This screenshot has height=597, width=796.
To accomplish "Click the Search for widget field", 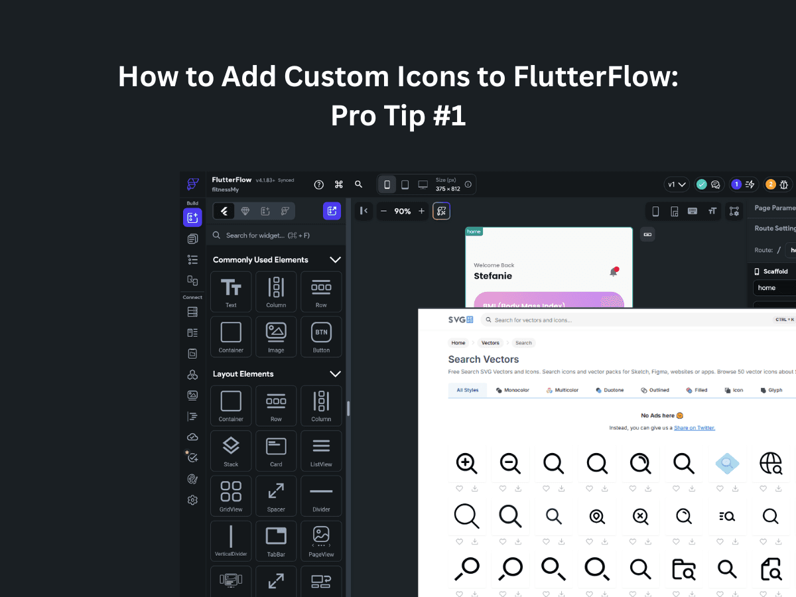I will 276,235.
